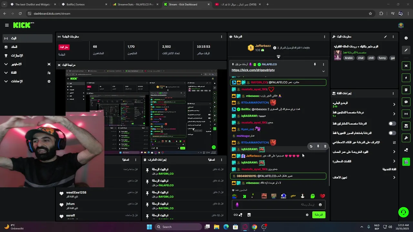Toggle subscribers-only chat switch
The height and width of the screenshot is (232, 413).
[392, 123]
